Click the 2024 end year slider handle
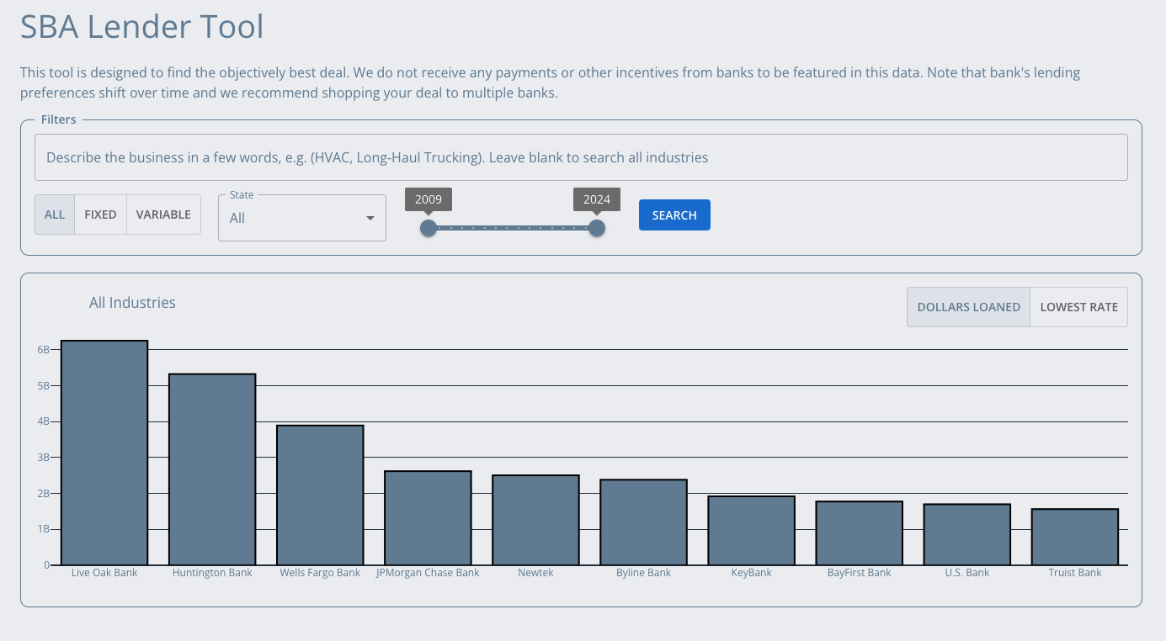The image size is (1166, 641). pos(597,228)
